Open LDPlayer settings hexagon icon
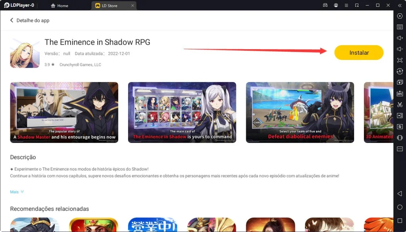406x232 pixels. 400,16
